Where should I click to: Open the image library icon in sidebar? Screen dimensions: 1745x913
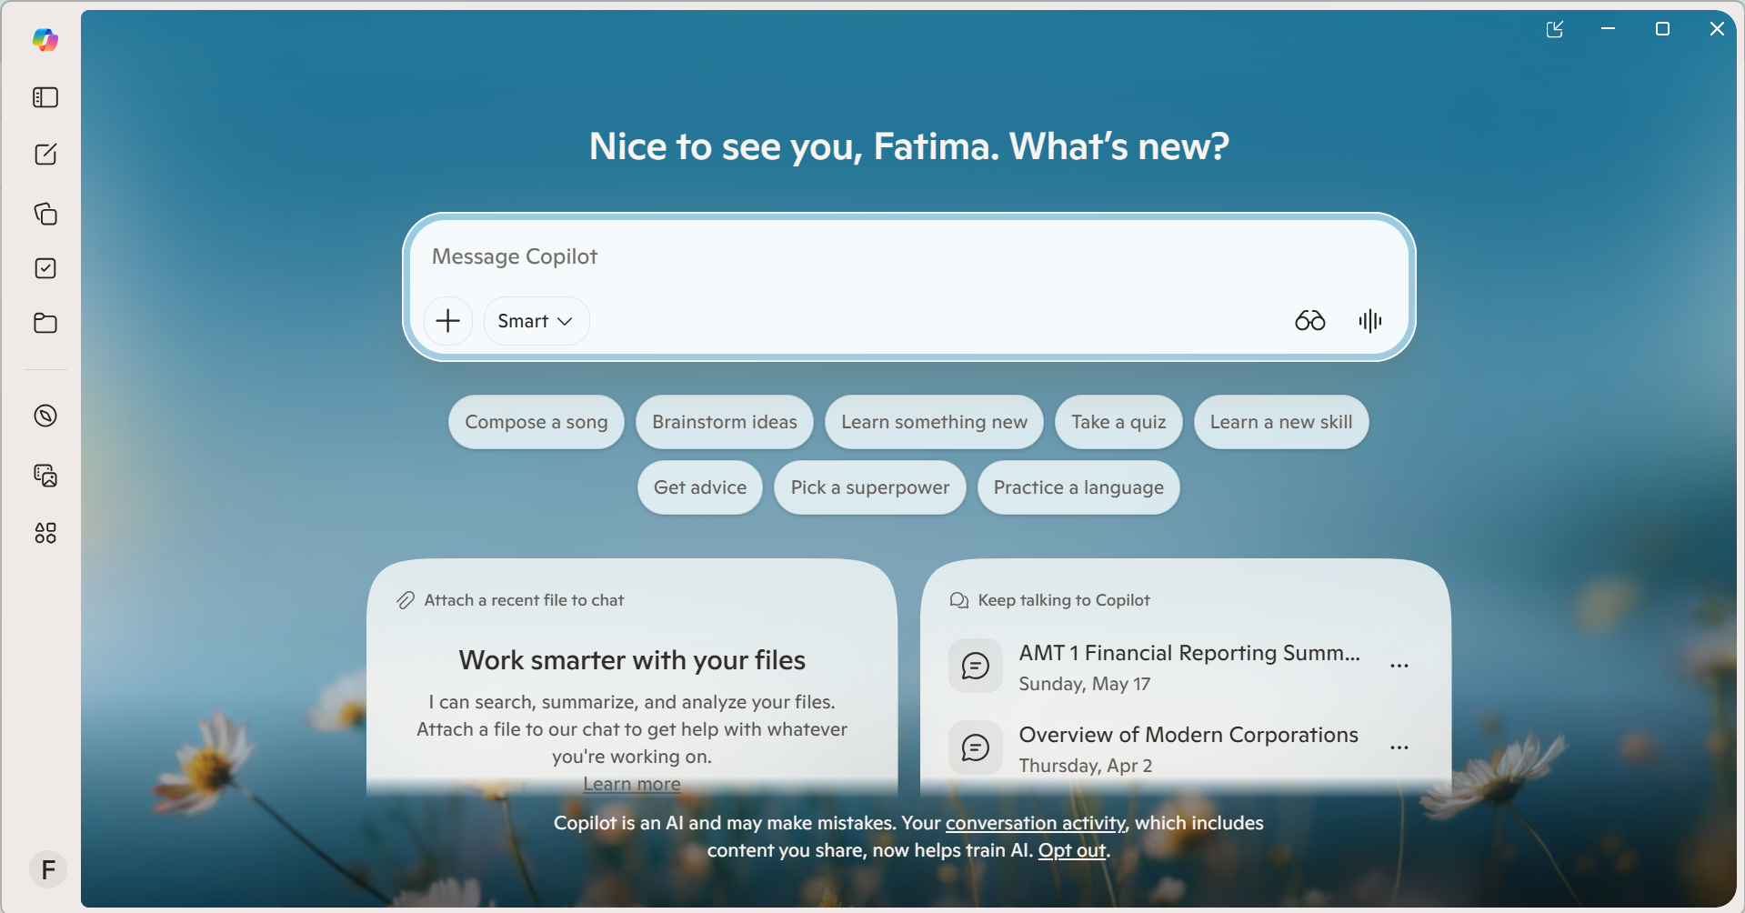click(x=45, y=476)
